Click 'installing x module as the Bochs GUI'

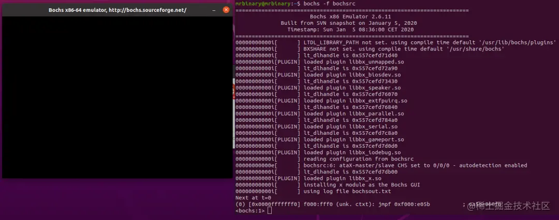(328, 185)
